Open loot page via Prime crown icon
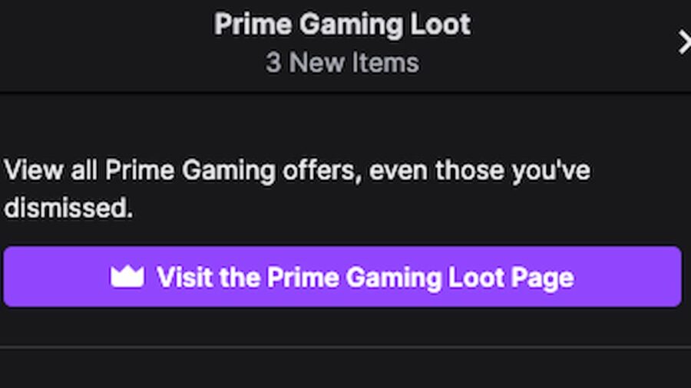Image resolution: width=691 pixels, height=388 pixels. 127,277
